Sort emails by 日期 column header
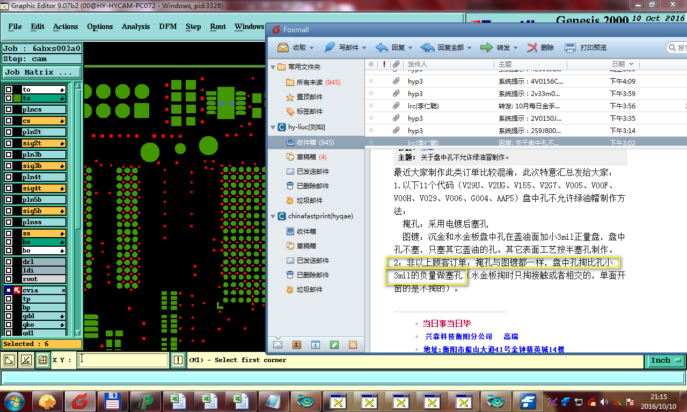Screen dimensions: 687x412 point(623,64)
